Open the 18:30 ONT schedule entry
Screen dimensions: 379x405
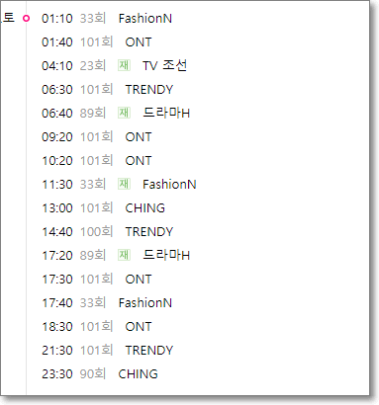coord(97,327)
